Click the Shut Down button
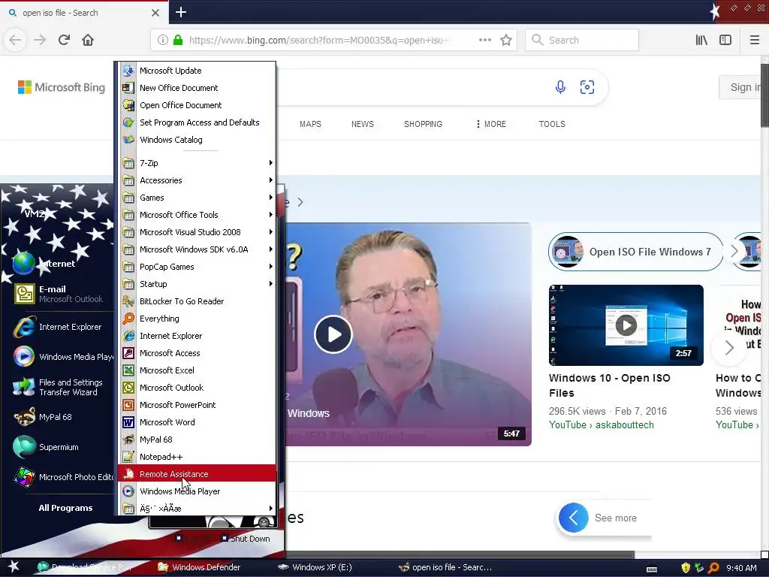Viewport: 769px width, 577px height. 246,538
